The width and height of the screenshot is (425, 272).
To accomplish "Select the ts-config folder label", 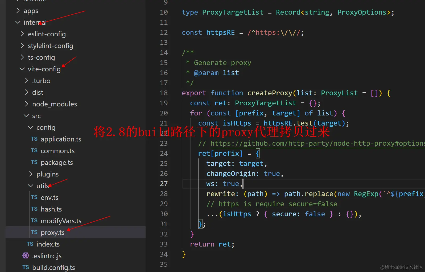I will 42,57.
